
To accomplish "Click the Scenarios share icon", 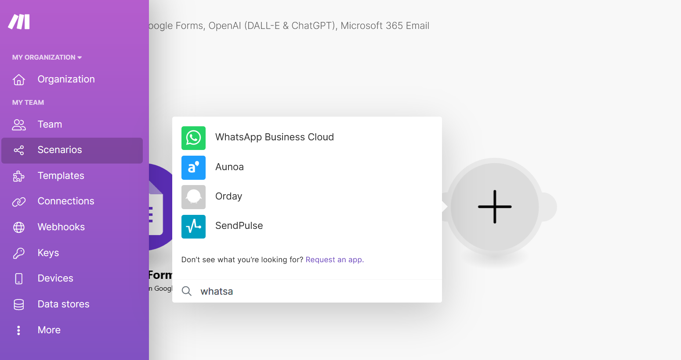I will (19, 150).
